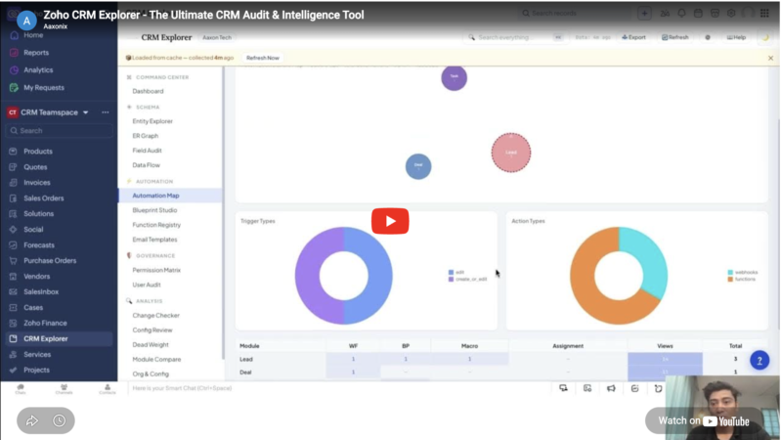Open the Projects module

tap(36, 370)
